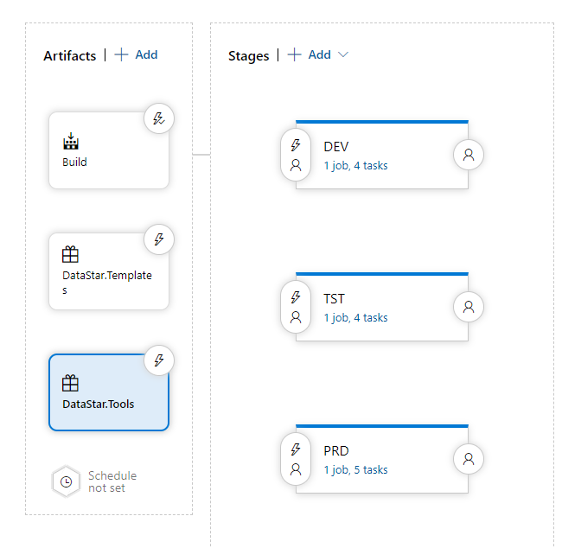Viewport: 581px width, 548px height.
Task: Open post-deployment conditions for PRD stage
Action: pyautogui.click(x=469, y=459)
